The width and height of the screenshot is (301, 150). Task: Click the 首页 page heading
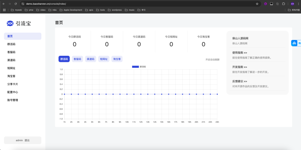click(59, 23)
